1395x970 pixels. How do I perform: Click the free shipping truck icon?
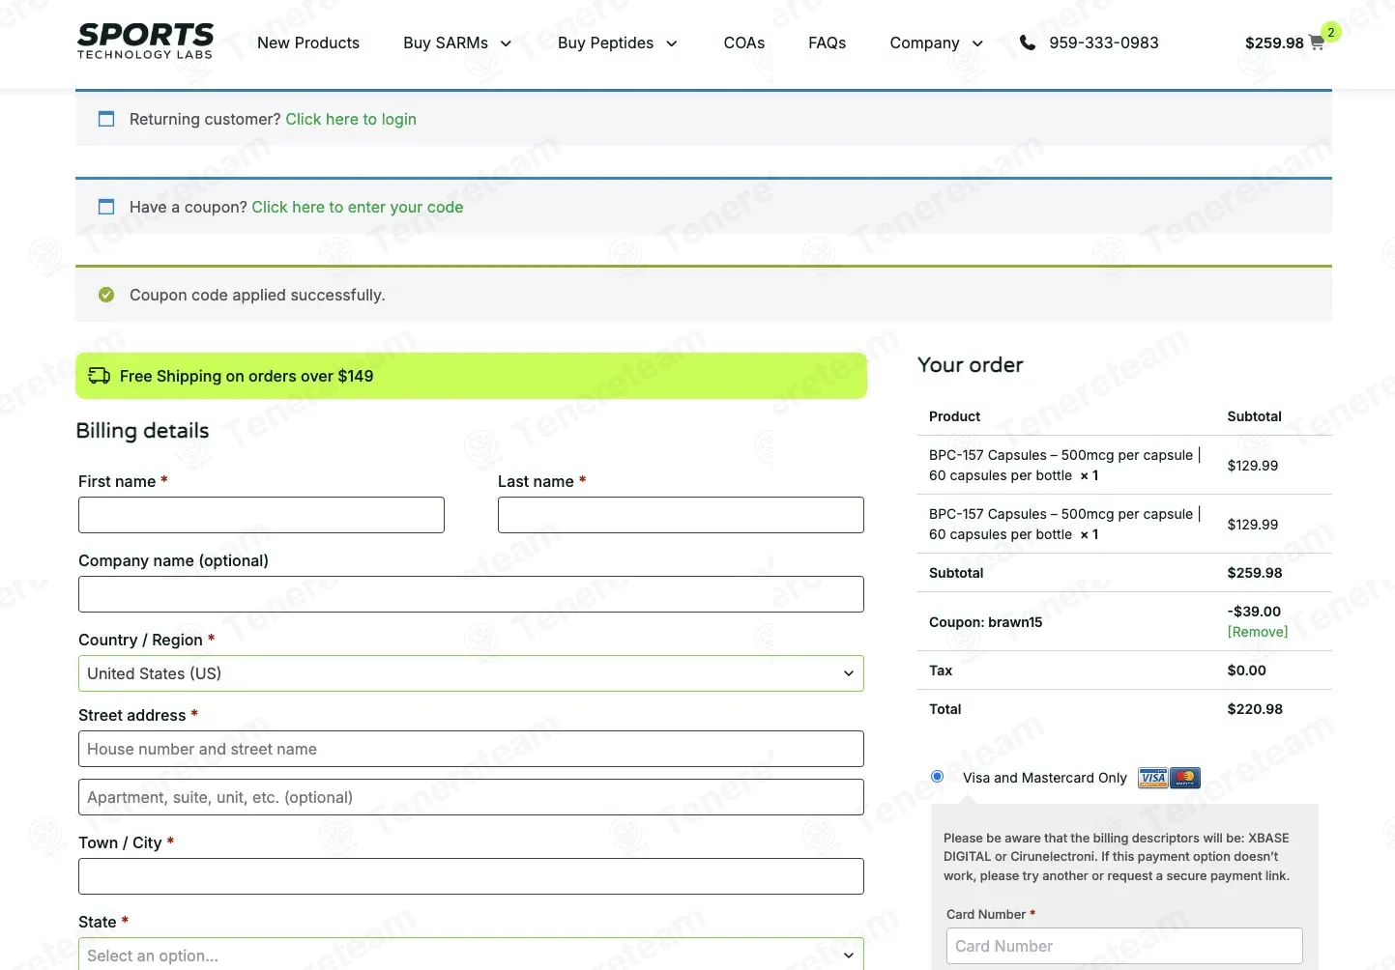(x=100, y=376)
